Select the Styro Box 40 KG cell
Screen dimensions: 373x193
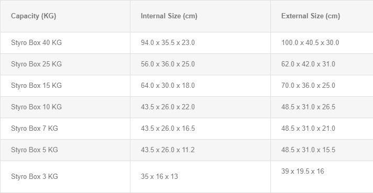click(65, 43)
